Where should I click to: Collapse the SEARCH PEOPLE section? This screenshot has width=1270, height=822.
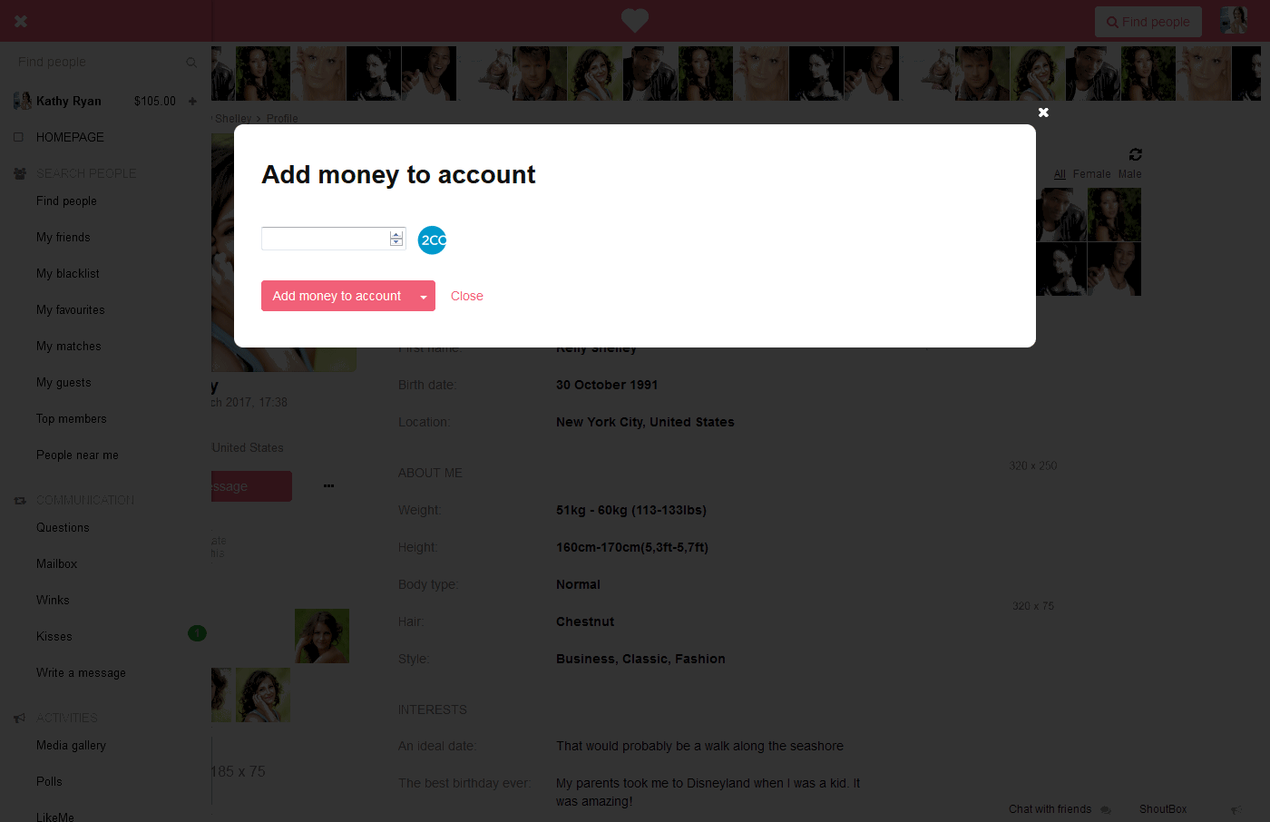(86, 173)
